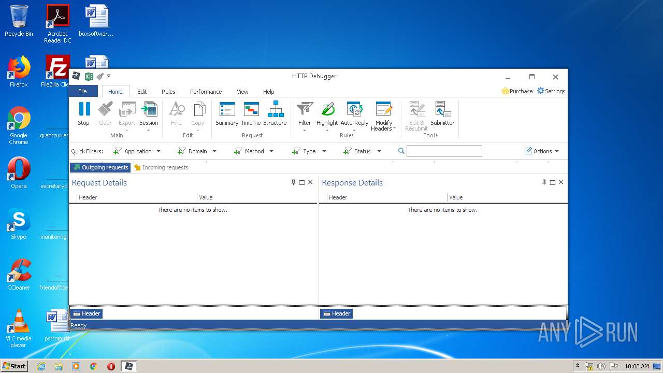Viewport: 663px width, 373px height.
Task: Switch to the Edit ribbon tab
Action: (142, 92)
